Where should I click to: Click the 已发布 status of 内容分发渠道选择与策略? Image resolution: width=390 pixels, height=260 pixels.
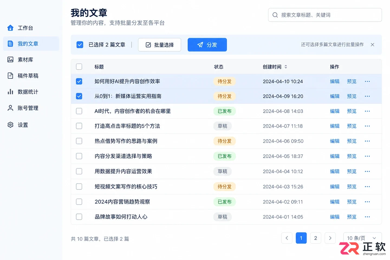225,156
